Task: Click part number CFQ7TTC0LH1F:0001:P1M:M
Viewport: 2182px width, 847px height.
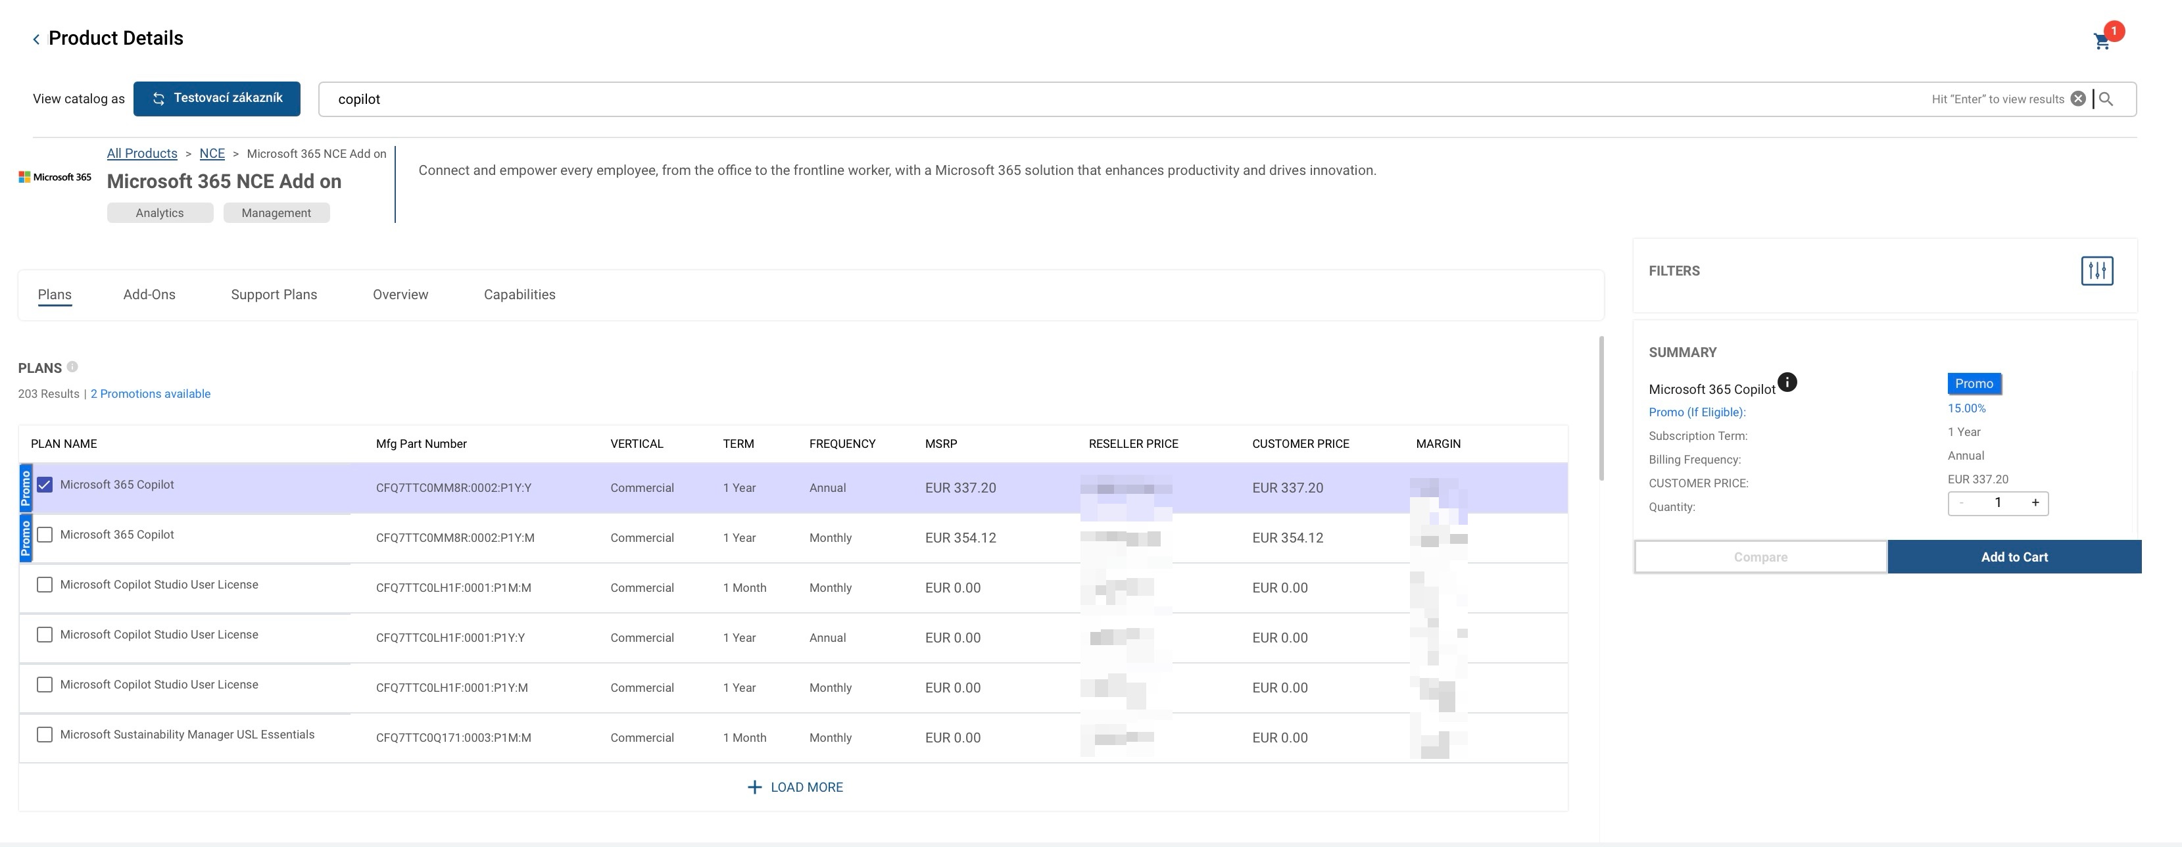Action: coord(453,588)
